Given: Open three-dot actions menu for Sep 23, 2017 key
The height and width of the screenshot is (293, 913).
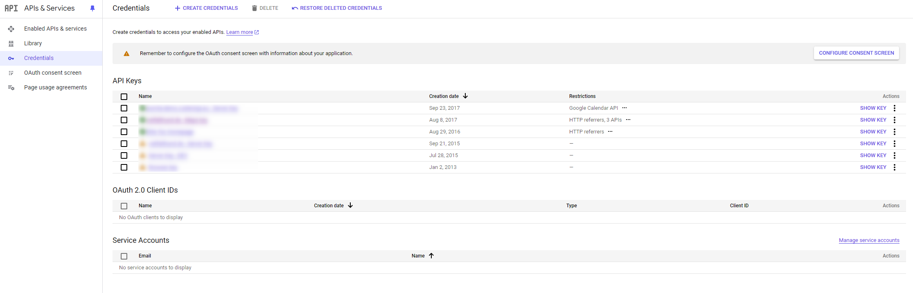Looking at the screenshot, I should tap(895, 108).
